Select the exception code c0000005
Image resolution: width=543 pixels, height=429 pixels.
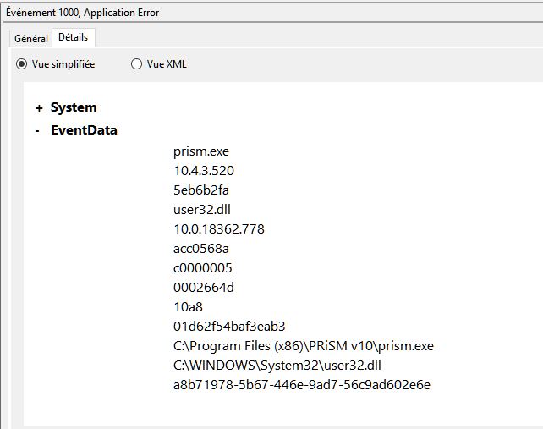(202, 268)
